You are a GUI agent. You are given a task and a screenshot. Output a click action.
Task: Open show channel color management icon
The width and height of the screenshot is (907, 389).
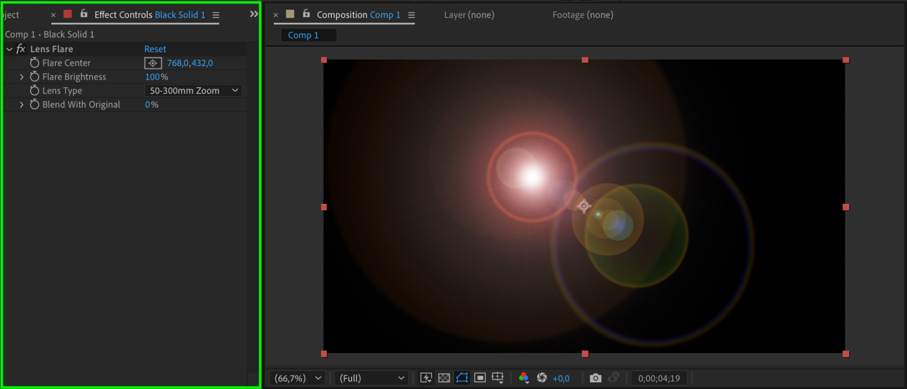coord(524,378)
